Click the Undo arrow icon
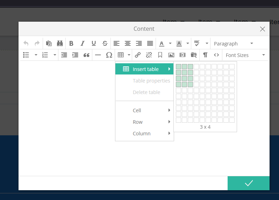The width and height of the screenshot is (279, 200). click(x=26, y=43)
